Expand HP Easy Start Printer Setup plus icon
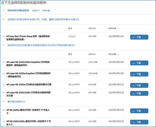Image resolution: width=156 pixels, height=127 pixels. pyautogui.click(x=4, y=37)
